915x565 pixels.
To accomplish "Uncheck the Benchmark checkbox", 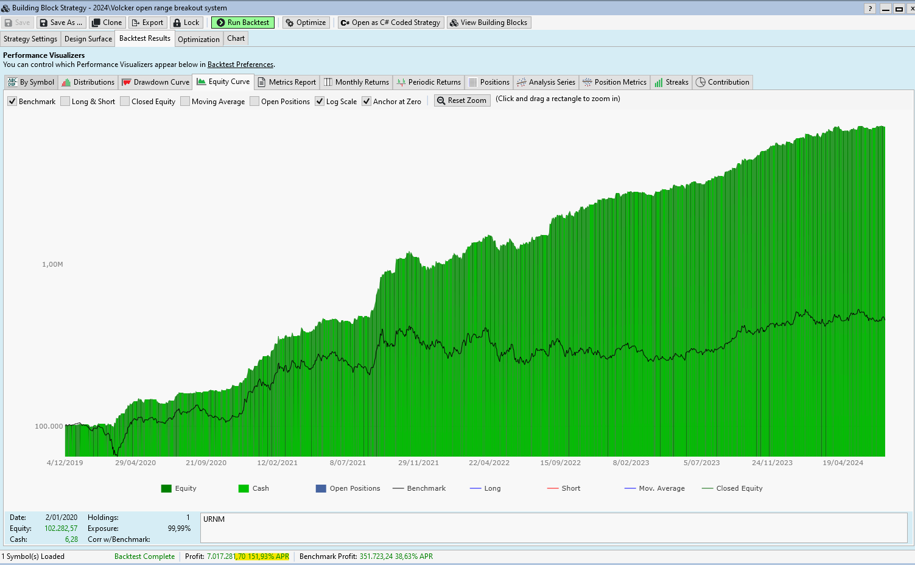I will point(12,102).
